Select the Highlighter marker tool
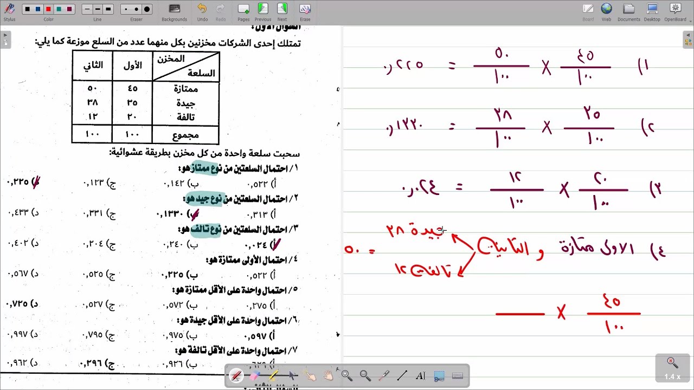The height and width of the screenshot is (390, 694). point(273,375)
